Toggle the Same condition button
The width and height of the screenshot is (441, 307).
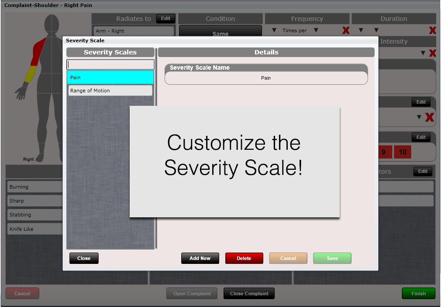[x=220, y=34]
